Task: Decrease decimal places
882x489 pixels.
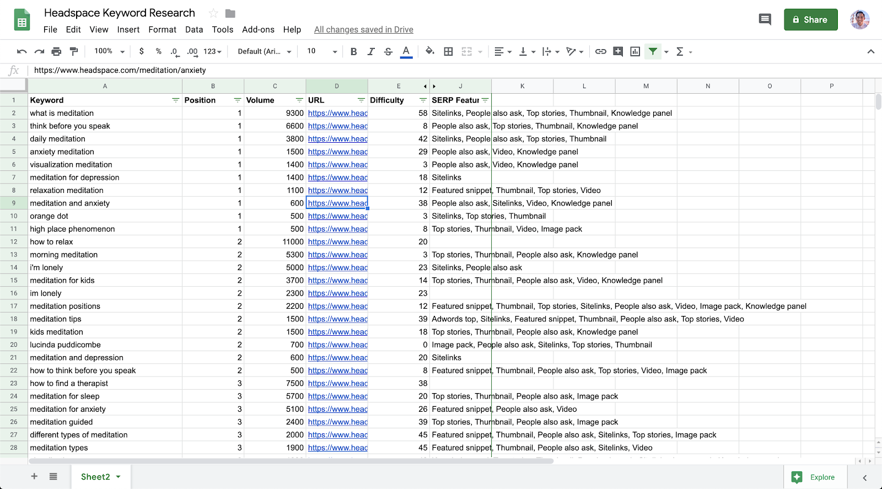Action: [x=174, y=51]
